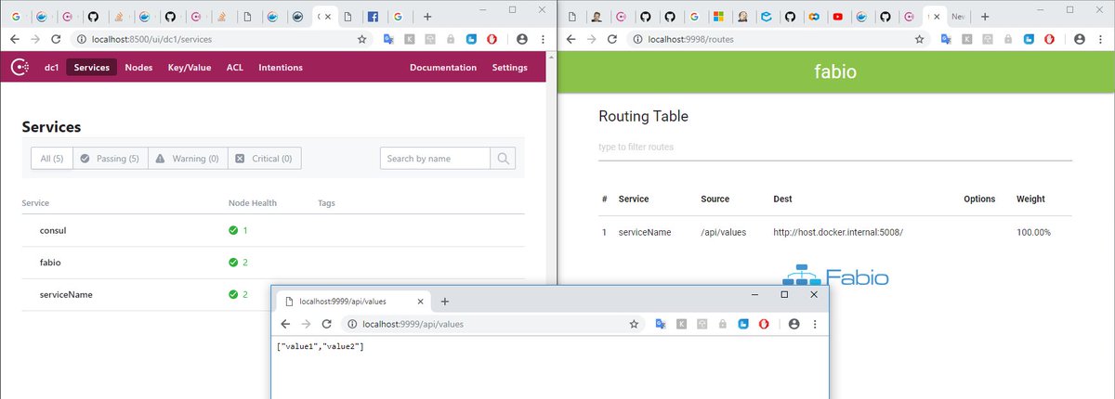Click the Dest column header in fabio
1115x399 pixels.
pos(782,199)
